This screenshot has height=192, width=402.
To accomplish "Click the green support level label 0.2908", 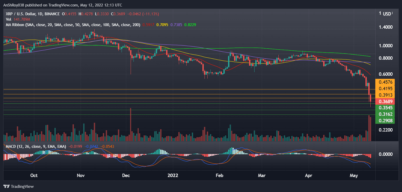I will coord(385,120).
